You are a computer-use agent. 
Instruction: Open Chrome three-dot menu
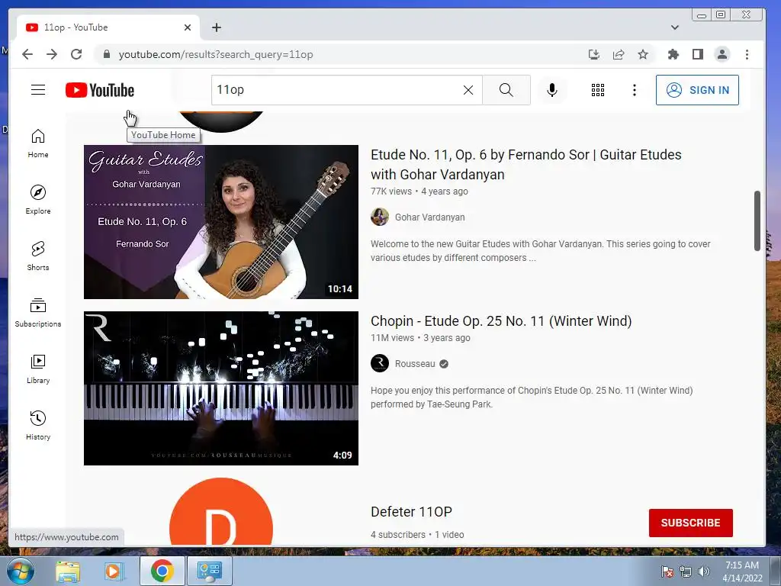coord(747,54)
